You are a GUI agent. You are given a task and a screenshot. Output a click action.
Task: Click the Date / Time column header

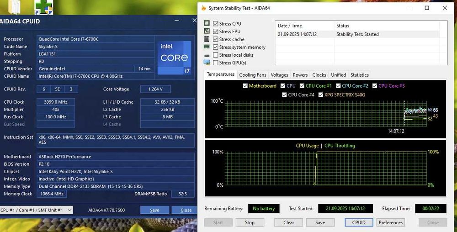coord(304,26)
